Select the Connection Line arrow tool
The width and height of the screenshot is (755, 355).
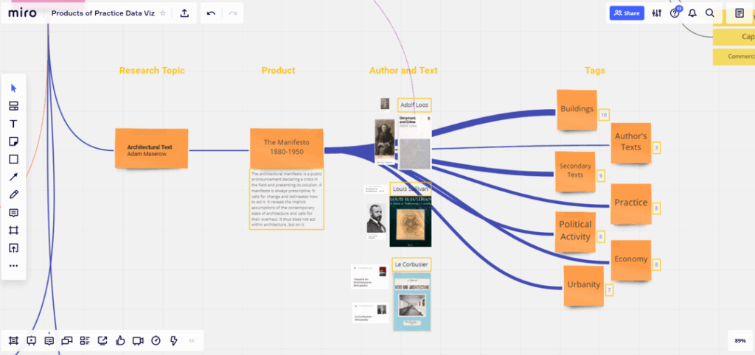pyautogui.click(x=13, y=177)
